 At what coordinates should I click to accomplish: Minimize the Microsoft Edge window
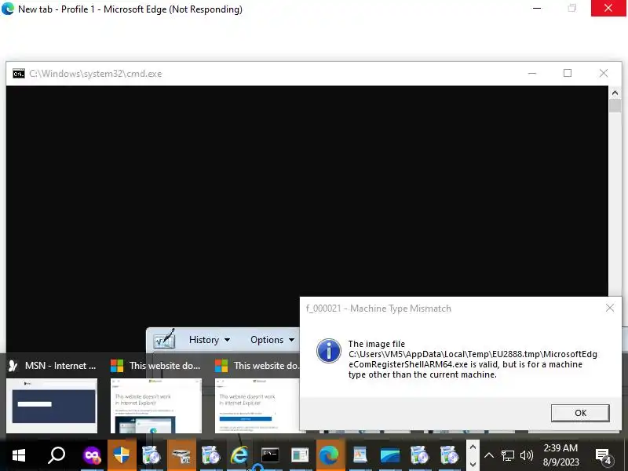point(537,8)
